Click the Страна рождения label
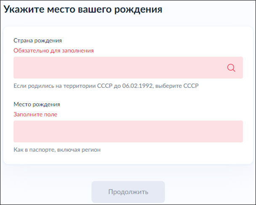Image resolution: width=256 pixels, height=205 pixels. (38, 40)
